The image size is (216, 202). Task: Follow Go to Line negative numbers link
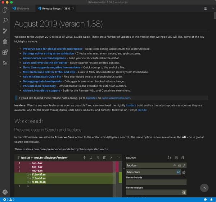coord(51,67)
